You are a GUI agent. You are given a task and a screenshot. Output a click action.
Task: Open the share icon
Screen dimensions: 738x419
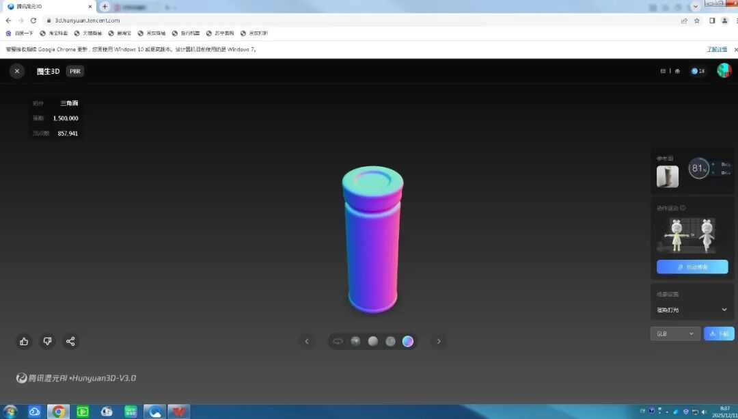click(x=70, y=341)
